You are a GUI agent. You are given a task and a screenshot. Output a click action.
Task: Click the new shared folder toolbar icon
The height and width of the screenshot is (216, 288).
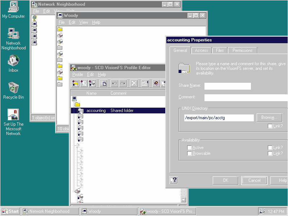tap(75, 84)
